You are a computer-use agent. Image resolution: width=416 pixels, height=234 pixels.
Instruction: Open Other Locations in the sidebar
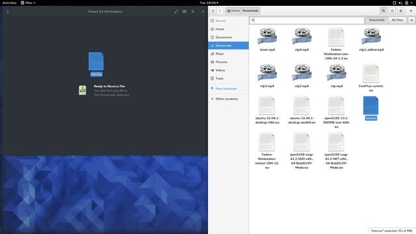click(x=228, y=99)
